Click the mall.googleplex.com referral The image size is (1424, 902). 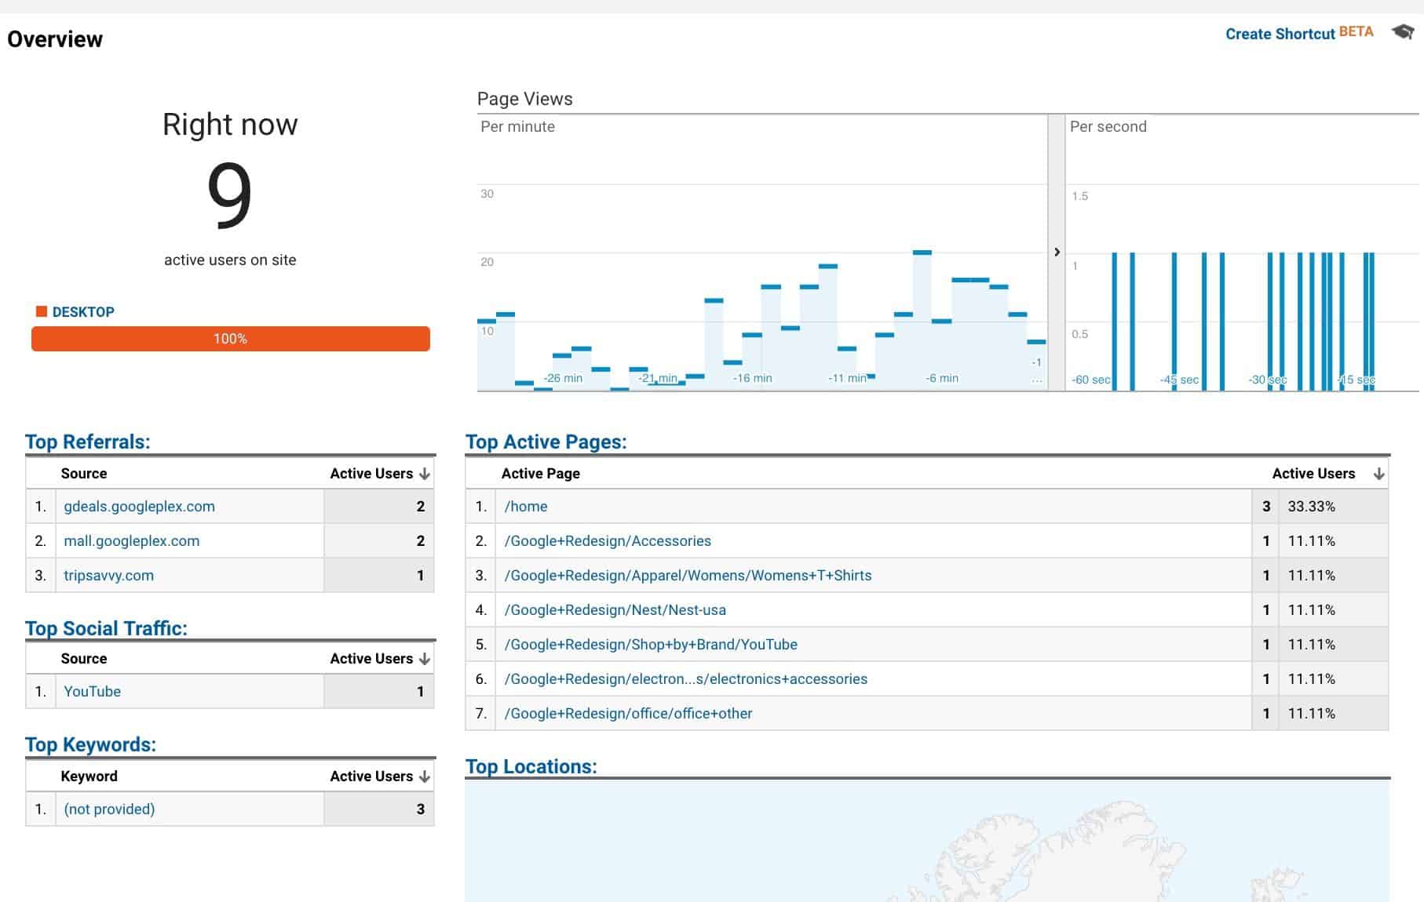[x=131, y=541]
